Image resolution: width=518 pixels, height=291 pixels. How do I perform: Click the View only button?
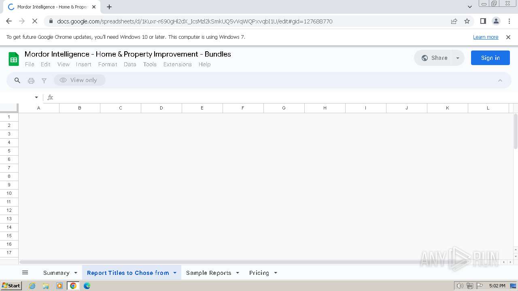[x=79, y=80]
